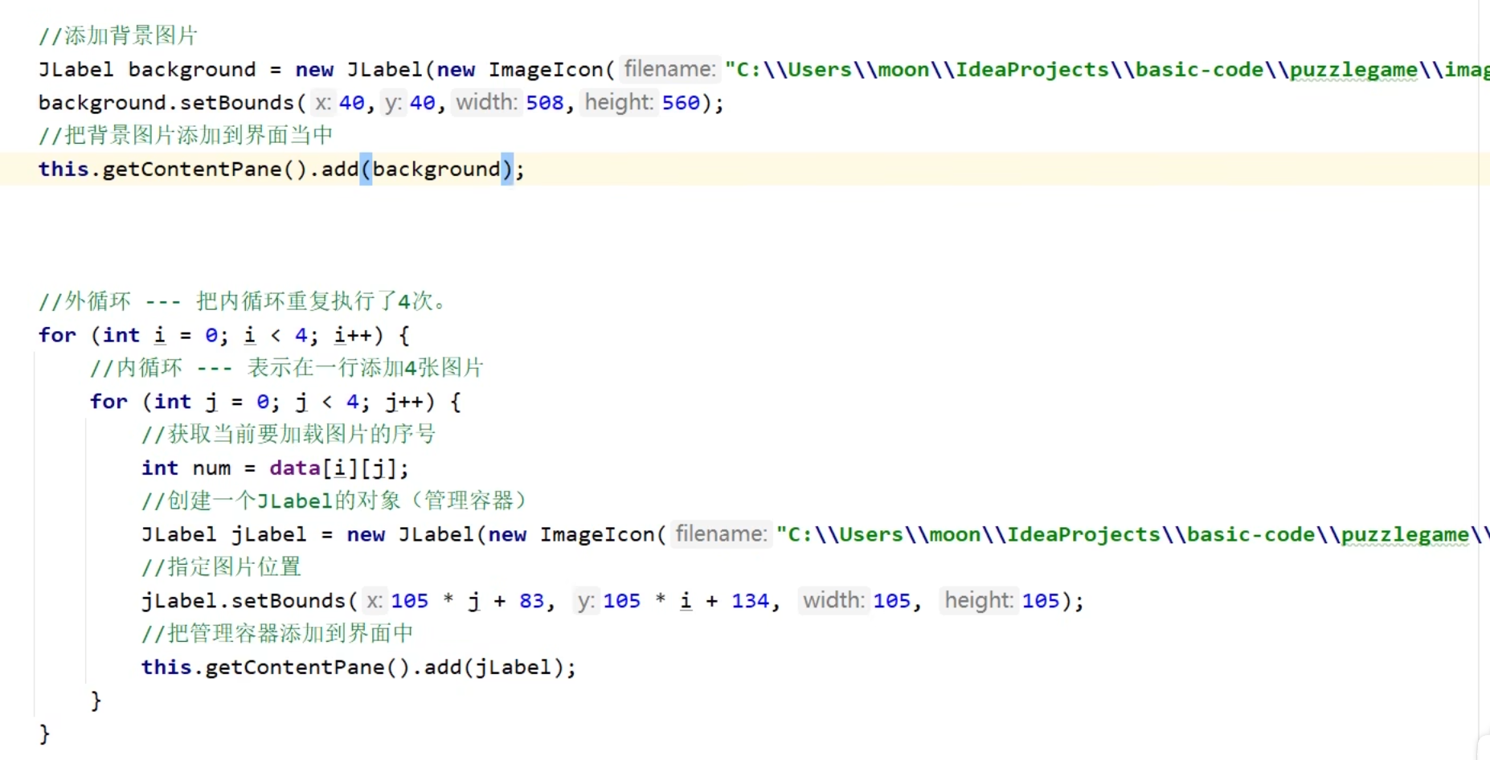Click the width value 508

[545, 103]
